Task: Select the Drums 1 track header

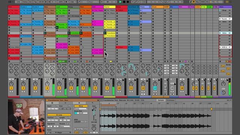Action: coord(26,7)
